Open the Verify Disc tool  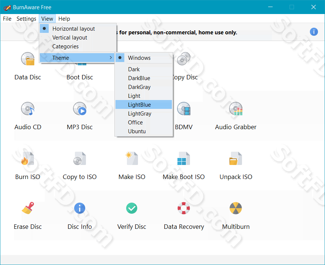click(x=132, y=216)
